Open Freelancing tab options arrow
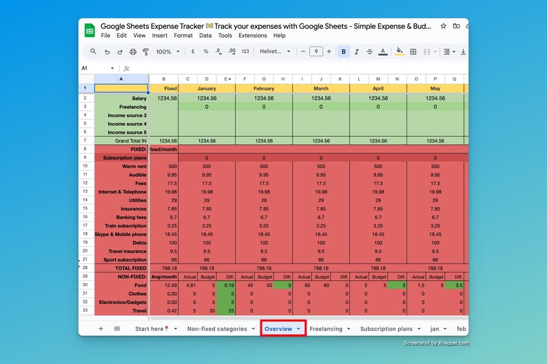547x364 pixels. point(348,329)
